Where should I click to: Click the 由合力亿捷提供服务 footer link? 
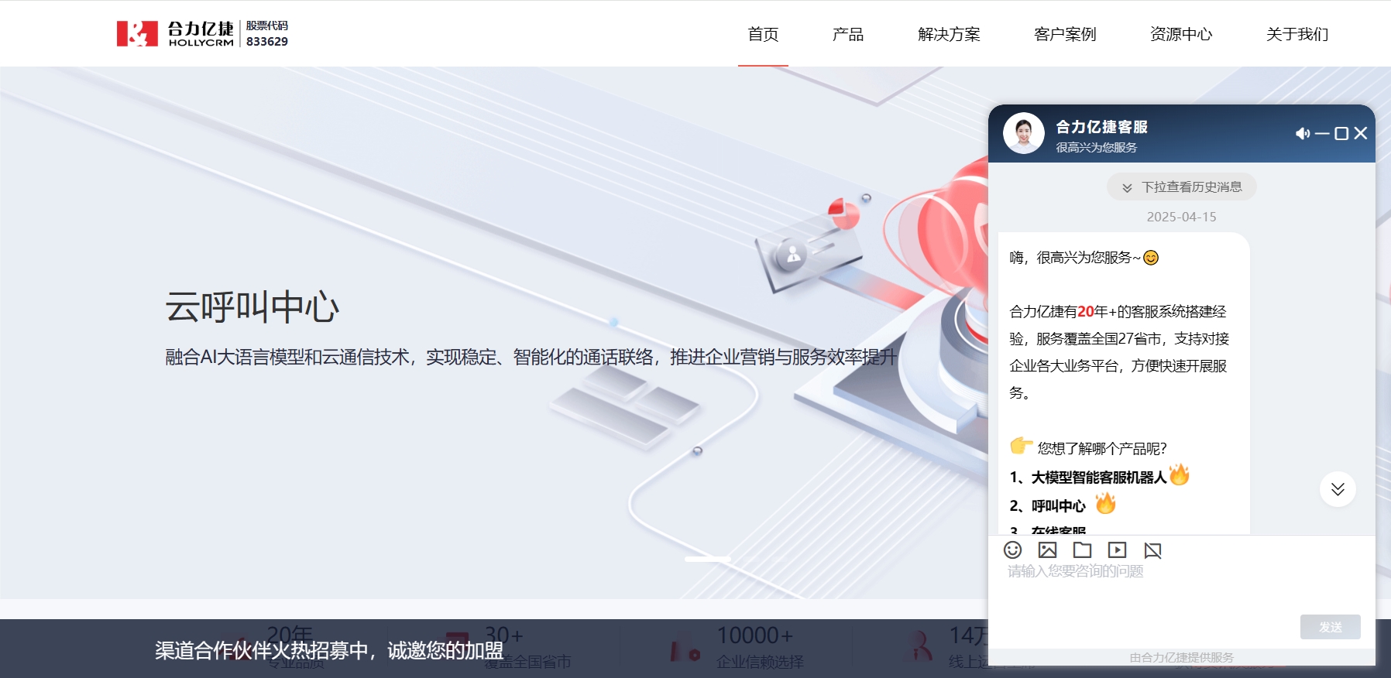click(1182, 657)
